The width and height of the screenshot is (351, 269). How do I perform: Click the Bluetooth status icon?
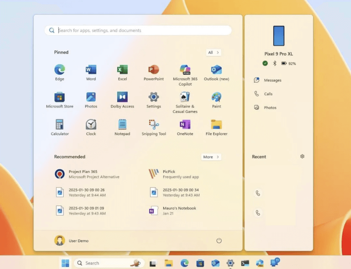coord(275,63)
